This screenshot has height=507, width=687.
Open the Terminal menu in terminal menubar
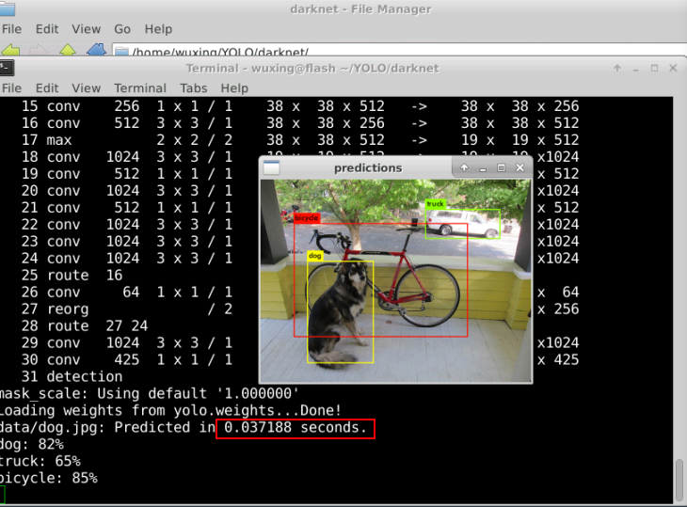tap(140, 88)
